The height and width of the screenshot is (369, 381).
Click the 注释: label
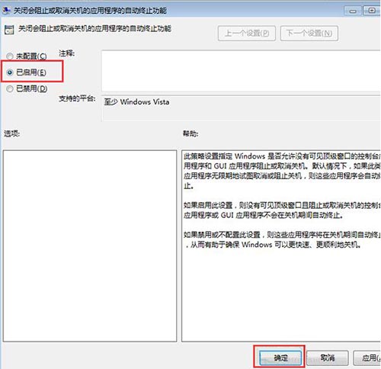[66, 53]
